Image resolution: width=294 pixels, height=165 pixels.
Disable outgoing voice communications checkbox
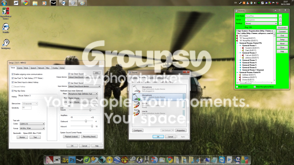pos(13,74)
